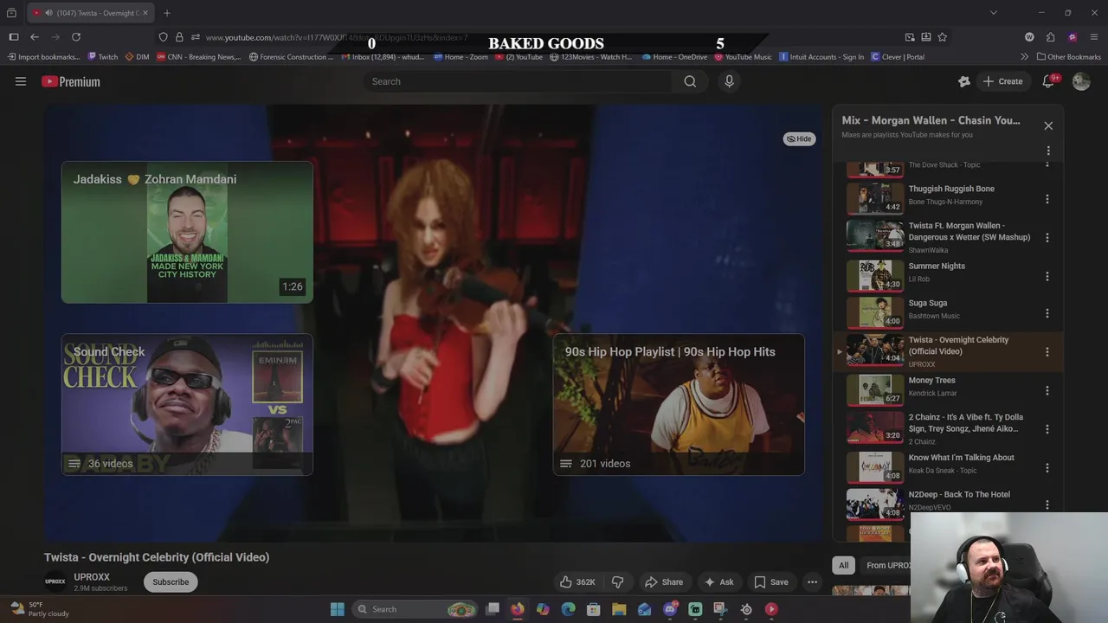Open the Home - OneDrive bookmark
This screenshot has width=1108, height=623.
[x=674, y=57]
